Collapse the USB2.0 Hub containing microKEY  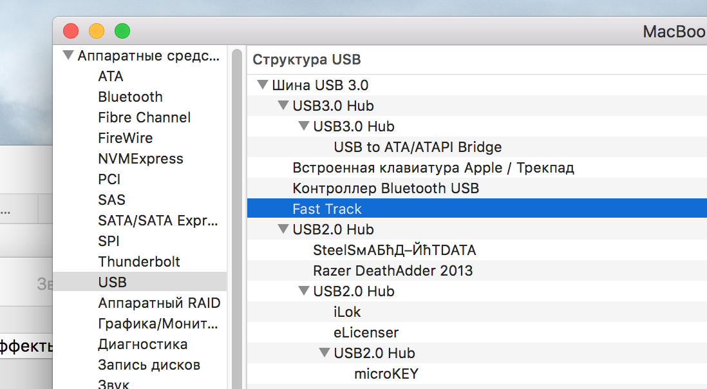(x=324, y=352)
